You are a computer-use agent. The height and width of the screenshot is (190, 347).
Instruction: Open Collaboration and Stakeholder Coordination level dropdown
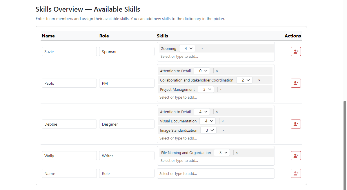point(244,80)
